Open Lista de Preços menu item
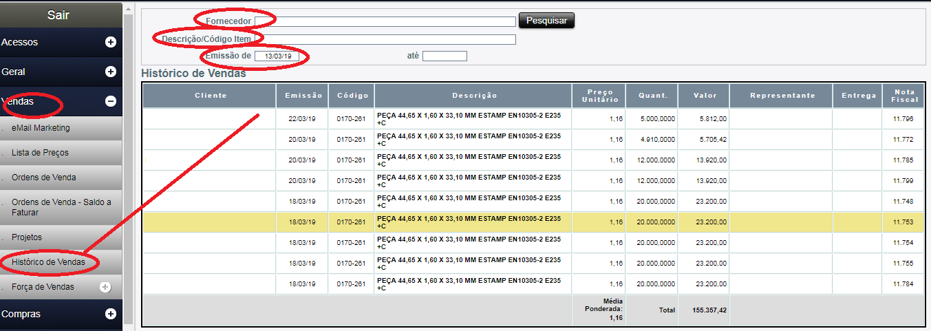The image size is (931, 331). (x=40, y=153)
